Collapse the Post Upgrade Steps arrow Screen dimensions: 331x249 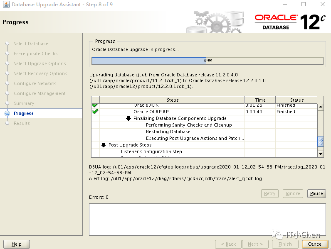(104, 145)
